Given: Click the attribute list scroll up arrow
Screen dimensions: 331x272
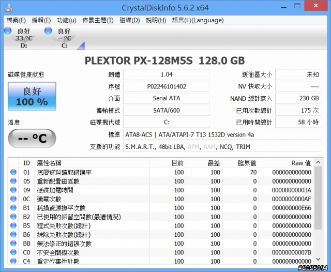Looking at the screenshot, I should point(319,162).
